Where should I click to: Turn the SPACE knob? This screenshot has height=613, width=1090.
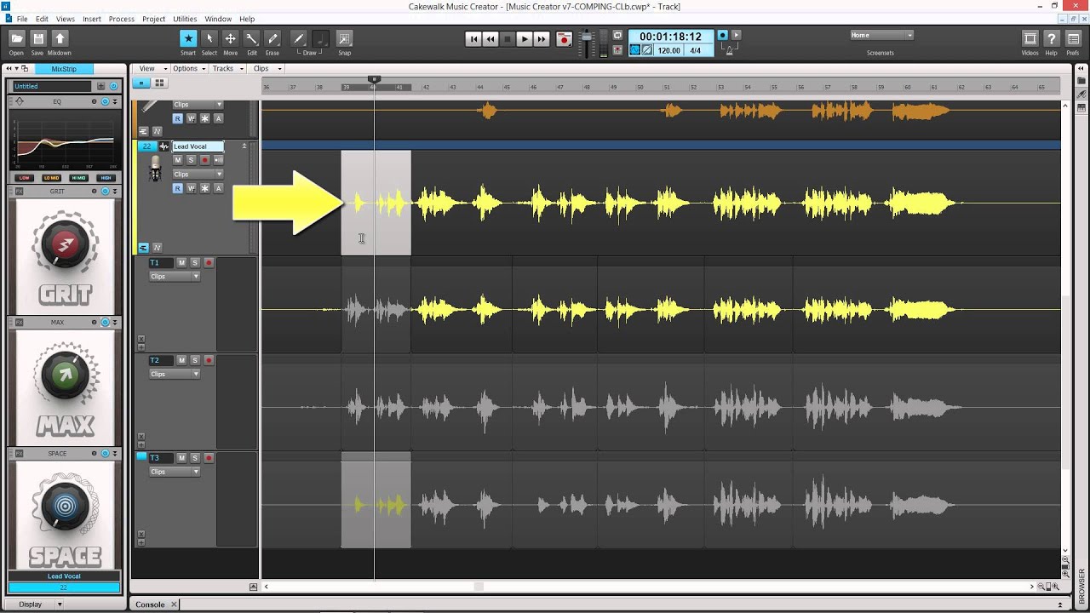point(65,508)
